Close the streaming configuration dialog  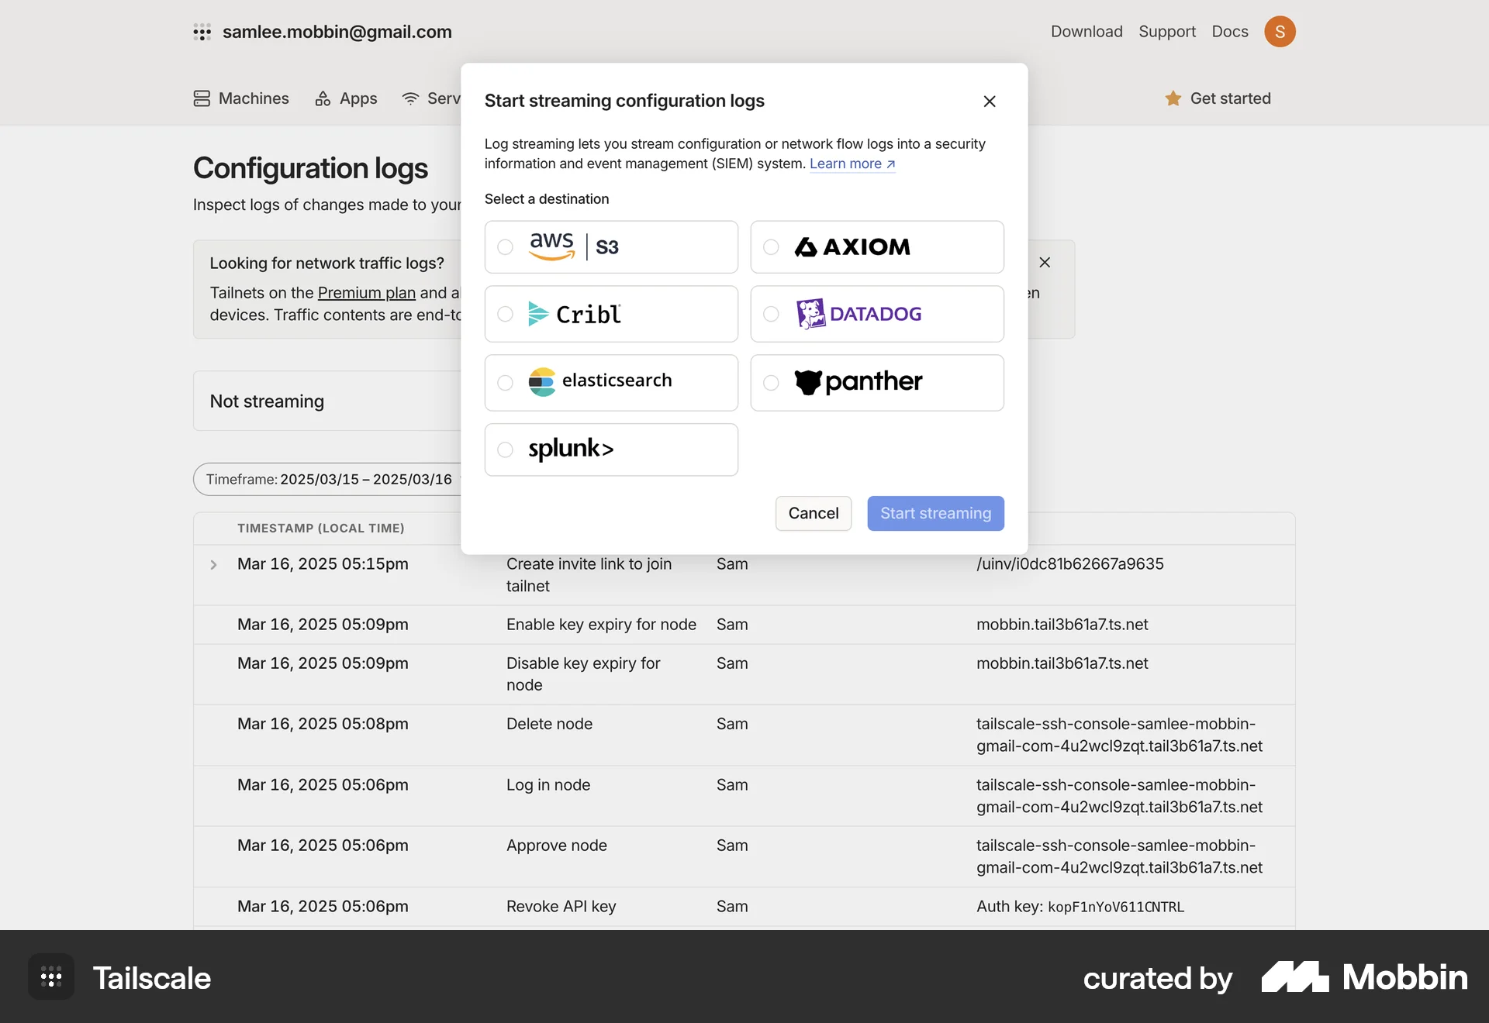point(990,102)
